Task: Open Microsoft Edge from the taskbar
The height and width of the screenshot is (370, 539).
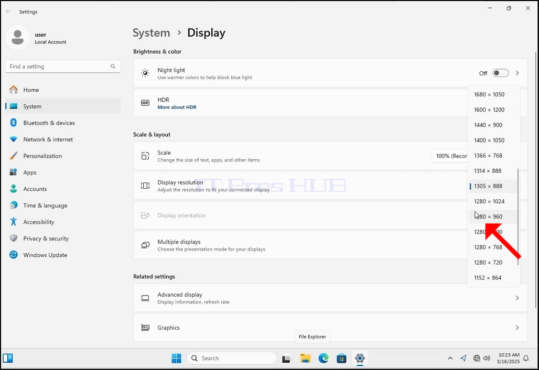Action: tap(323, 358)
